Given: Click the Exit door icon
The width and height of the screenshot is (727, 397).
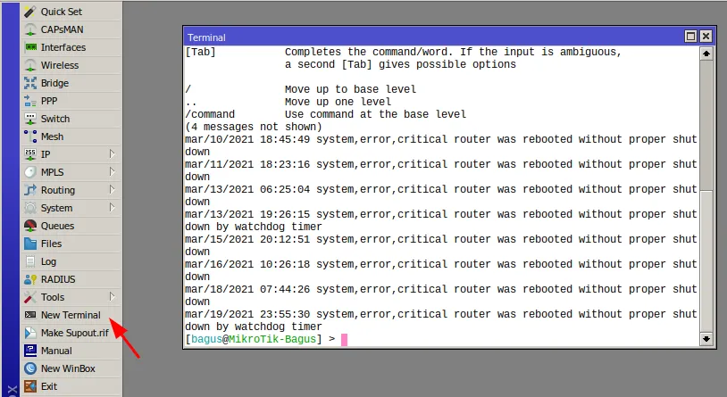Looking at the screenshot, I should coord(30,386).
